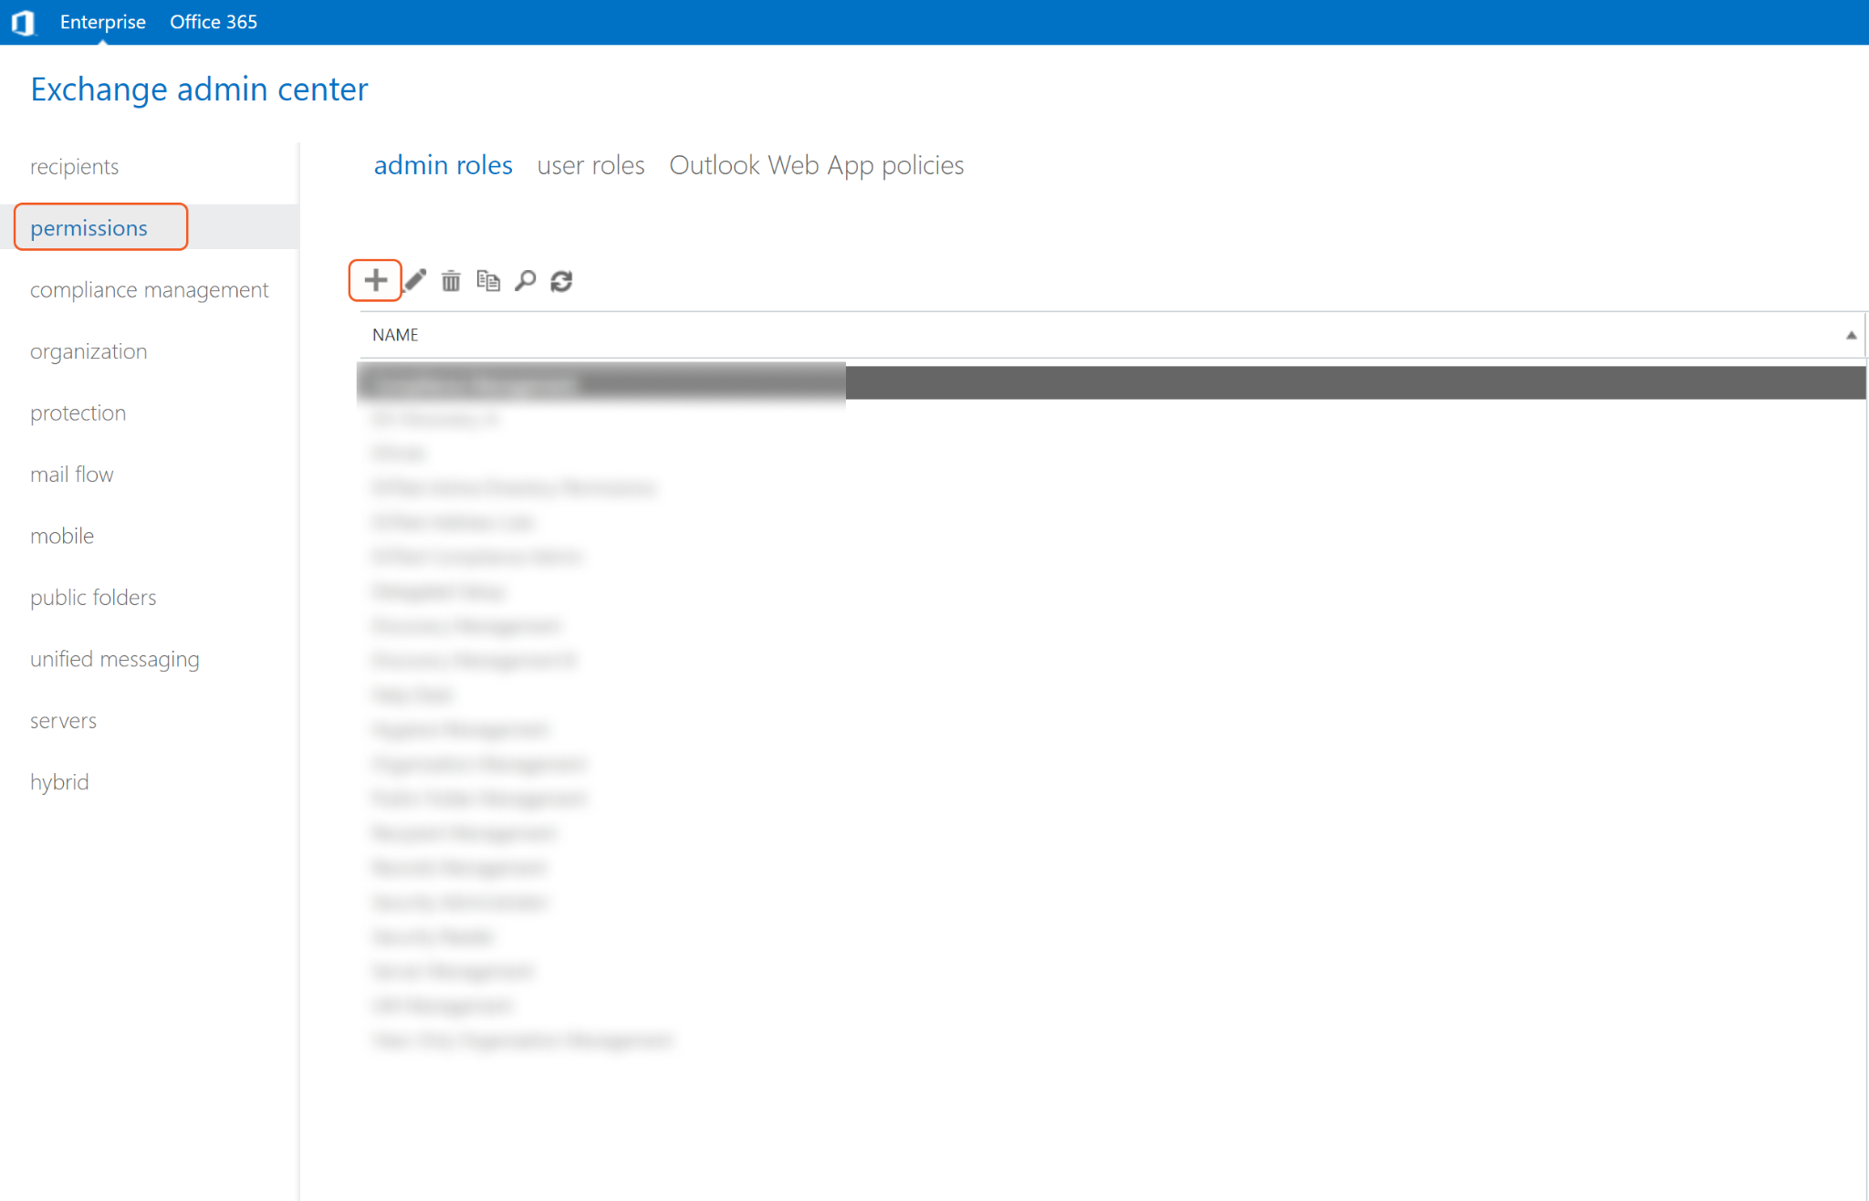This screenshot has width=1869, height=1201.
Task: Open Outlook Web App policies tab
Action: point(816,165)
